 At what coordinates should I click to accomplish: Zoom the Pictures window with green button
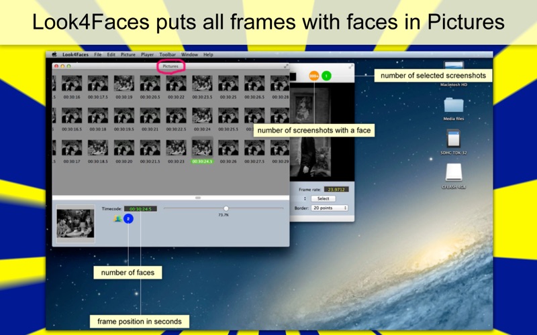tap(68, 66)
